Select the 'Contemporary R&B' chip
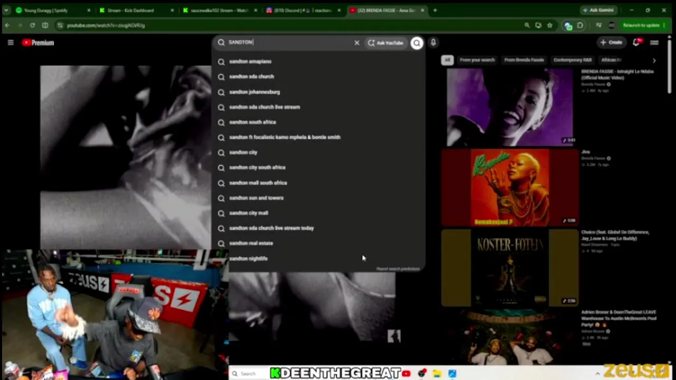 [x=572, y=60]
